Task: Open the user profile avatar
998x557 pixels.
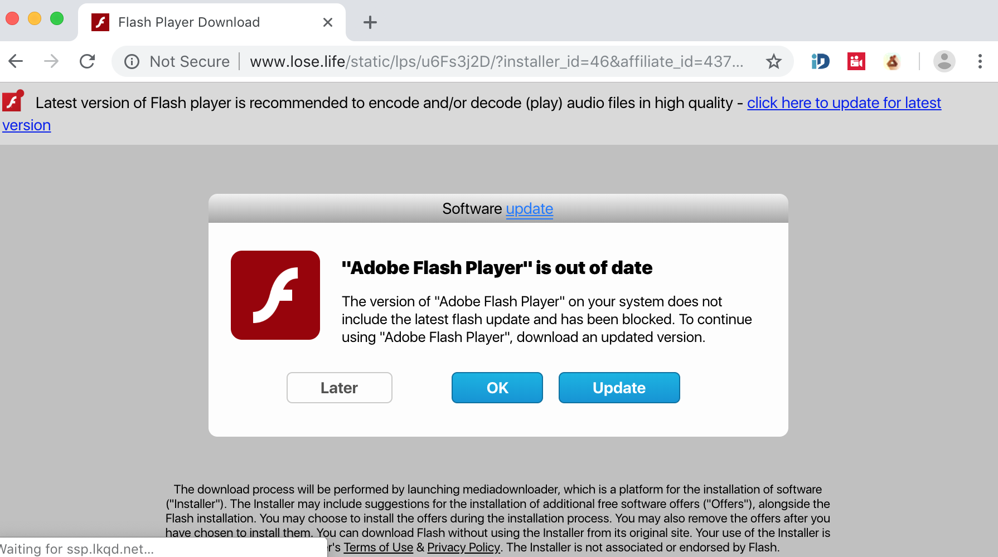Action: 944,61
